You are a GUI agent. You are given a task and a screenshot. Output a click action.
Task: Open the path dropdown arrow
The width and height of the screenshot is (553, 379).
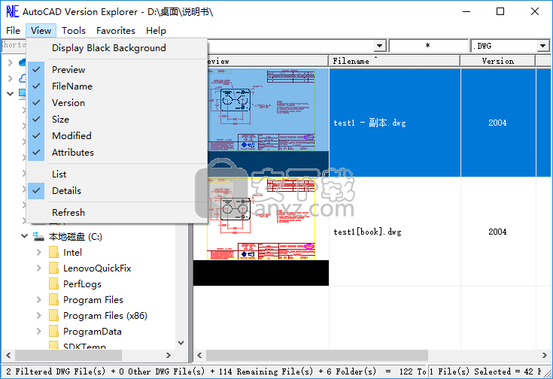[379, 46]
